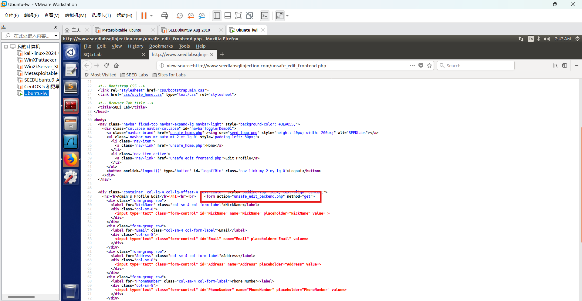Switch to the Metasploitable_ubuntu tab
This screenshot has height=301, width=582.
[121, 30]
